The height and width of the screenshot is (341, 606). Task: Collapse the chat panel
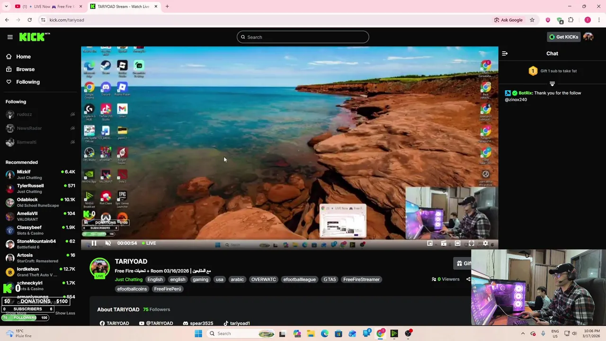click(505, 54)
